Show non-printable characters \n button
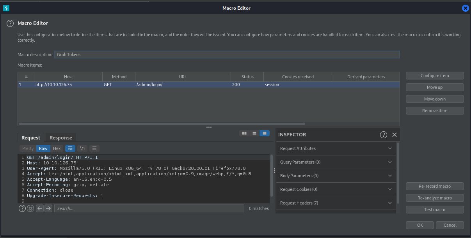The image size is (471, 238). [x=82, y=148]
